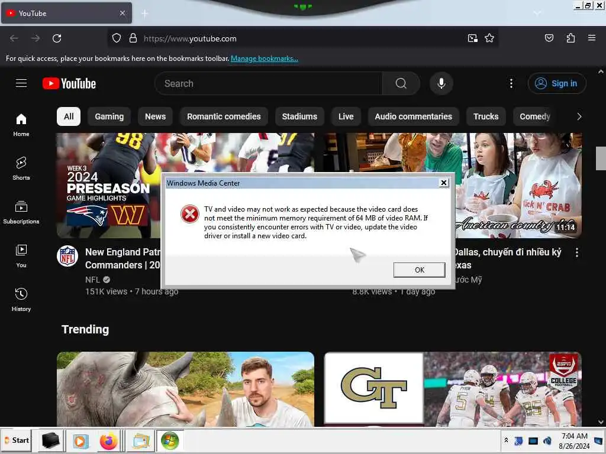Open the New England Patriots video title

click(x=123, y=258)
